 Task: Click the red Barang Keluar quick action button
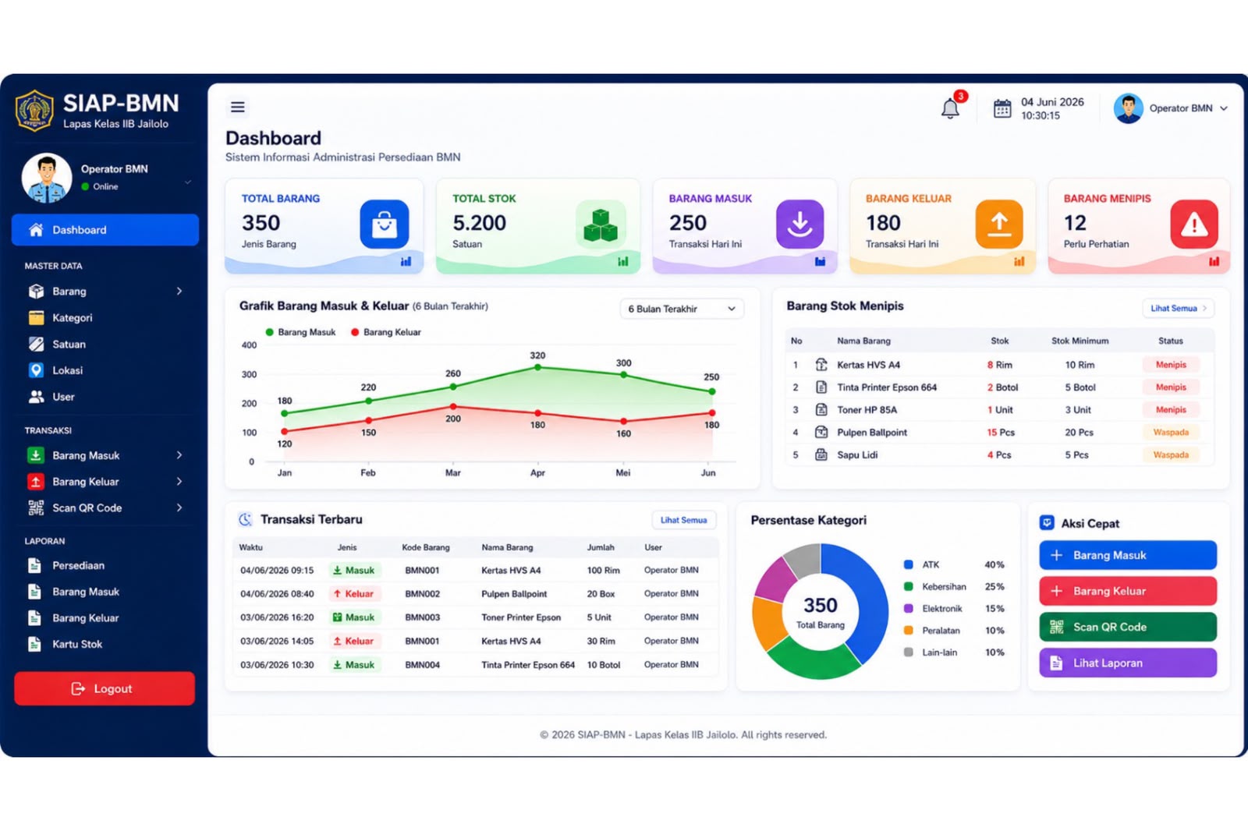pyautogui.click(x=1128, y=591)
